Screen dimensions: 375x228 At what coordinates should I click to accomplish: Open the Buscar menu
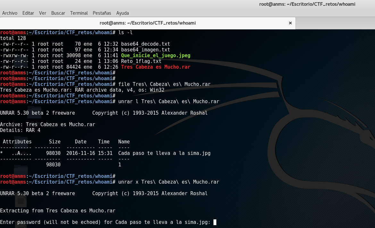(58, 13)
